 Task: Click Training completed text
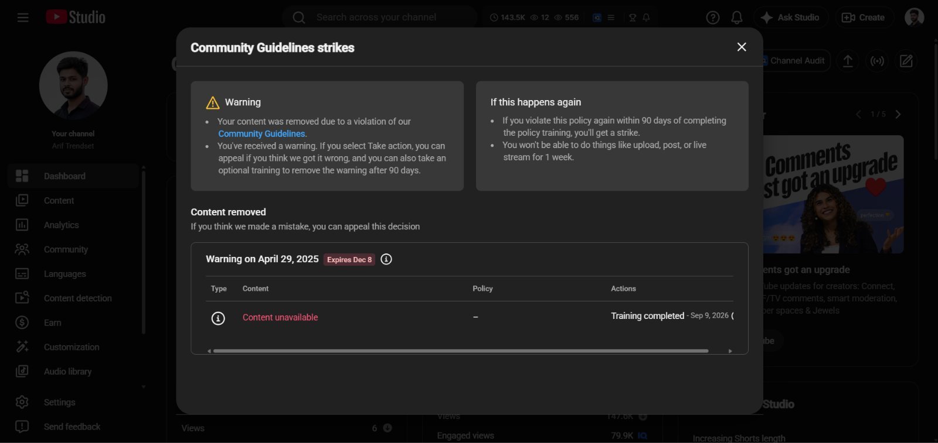(x=647, y=316)
